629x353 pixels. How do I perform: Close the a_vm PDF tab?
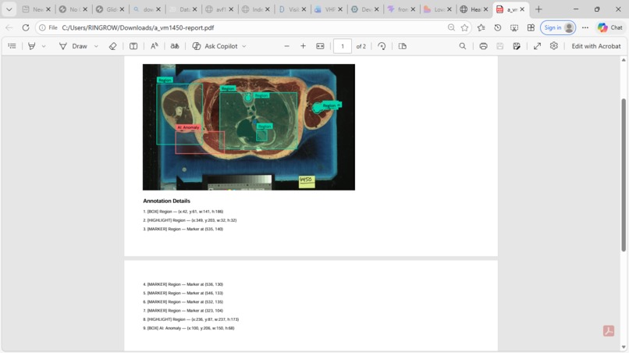(522, 9)
